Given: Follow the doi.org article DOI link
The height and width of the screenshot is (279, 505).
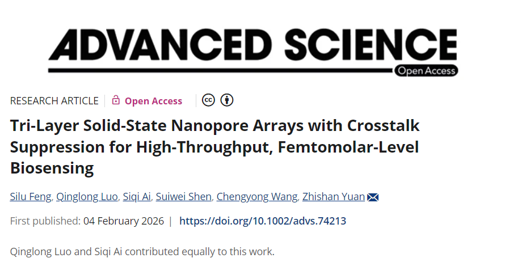Looking at the screenshot, I should click(263, 221).
